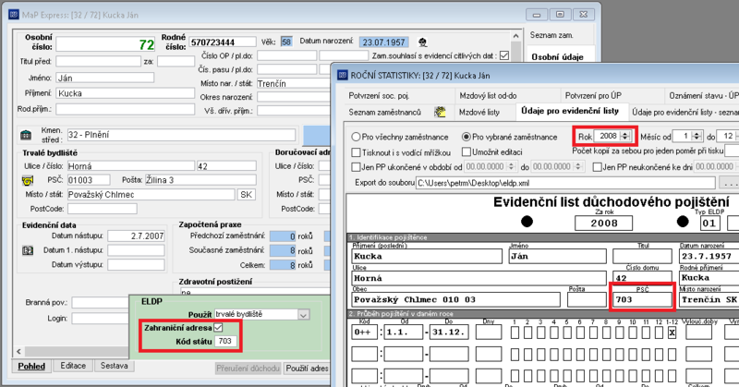Click the Ulice field containing Horná
The height and width of the screenshot is (387, 739).
[x=130, y=166]
